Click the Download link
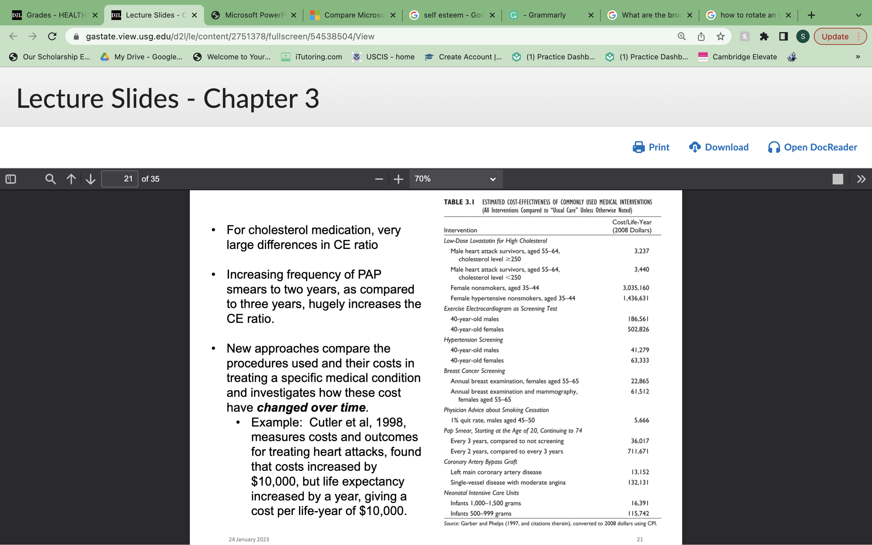The width and height of the screenshot is (872, 545). (x=718, y=147)
